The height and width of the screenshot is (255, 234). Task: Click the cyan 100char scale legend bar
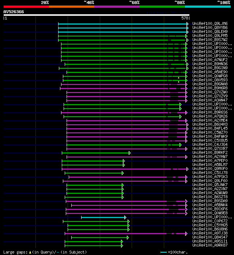tap(163, 252)
